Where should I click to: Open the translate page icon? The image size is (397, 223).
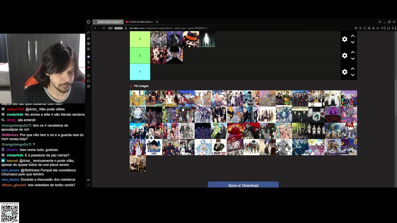[373, 28]
